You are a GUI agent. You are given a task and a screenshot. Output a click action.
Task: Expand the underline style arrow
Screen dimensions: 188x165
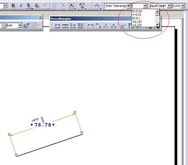pos(32,9)
